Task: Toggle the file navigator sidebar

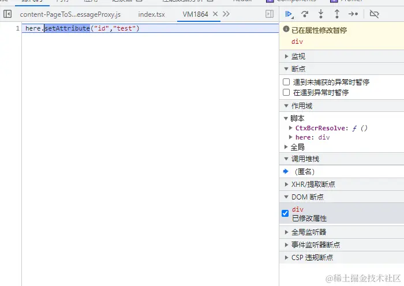Action: (x=8, y=14)
